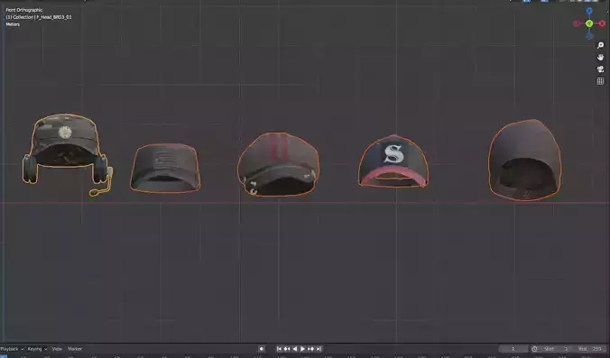The image size is (610, 358).
Task: Click the blue Z axis on navigation gizmo
Action: pos(589,11)
